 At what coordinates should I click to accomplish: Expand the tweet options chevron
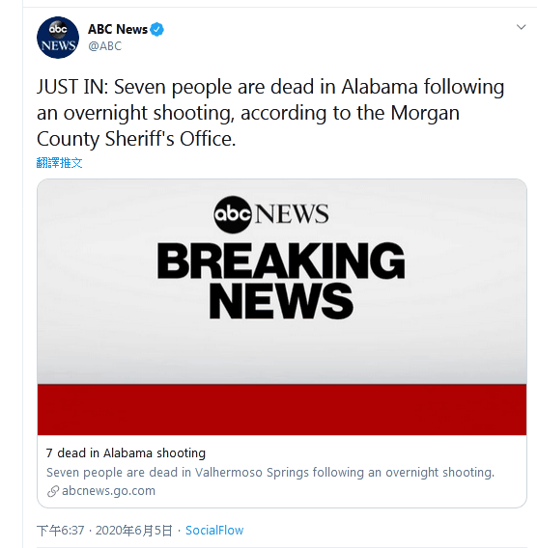521,27
